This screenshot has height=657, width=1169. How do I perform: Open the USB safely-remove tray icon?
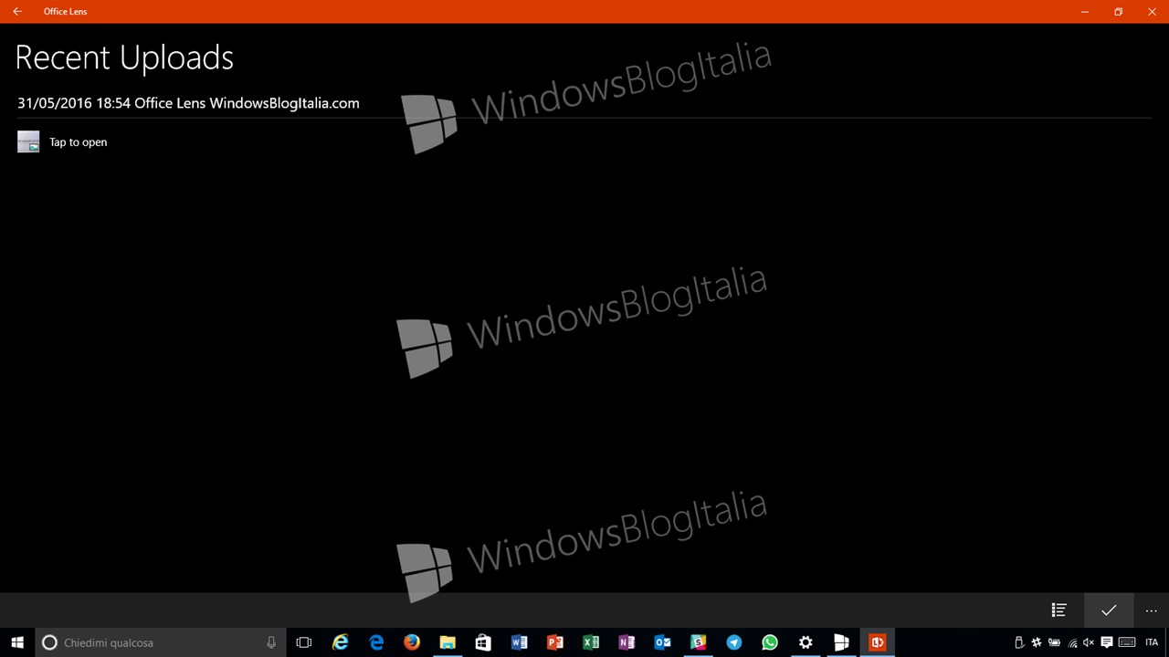[x=1019, y=642]
